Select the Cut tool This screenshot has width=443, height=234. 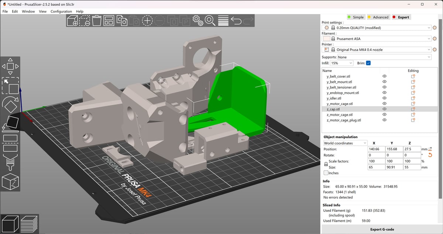10,143
